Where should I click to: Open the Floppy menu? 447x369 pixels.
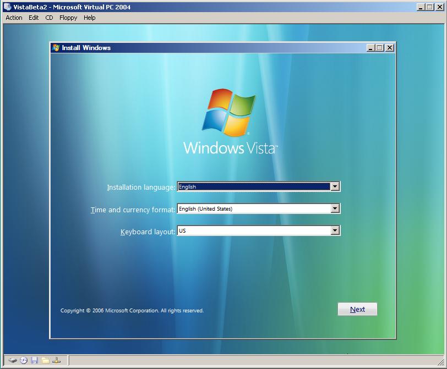click(x=68, y=18)
